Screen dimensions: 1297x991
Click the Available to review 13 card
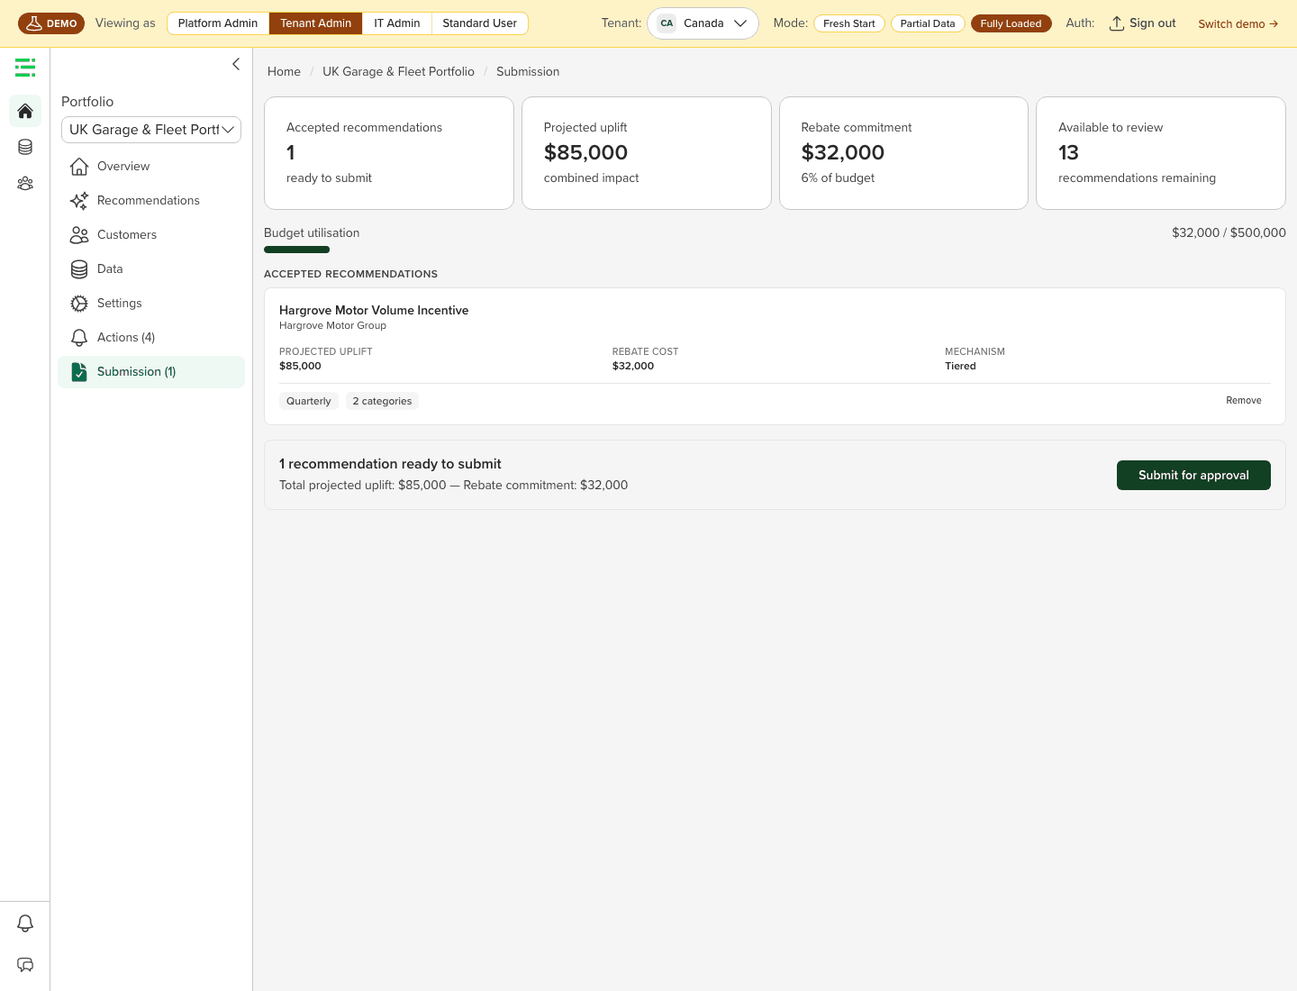tap(1161, 153)
